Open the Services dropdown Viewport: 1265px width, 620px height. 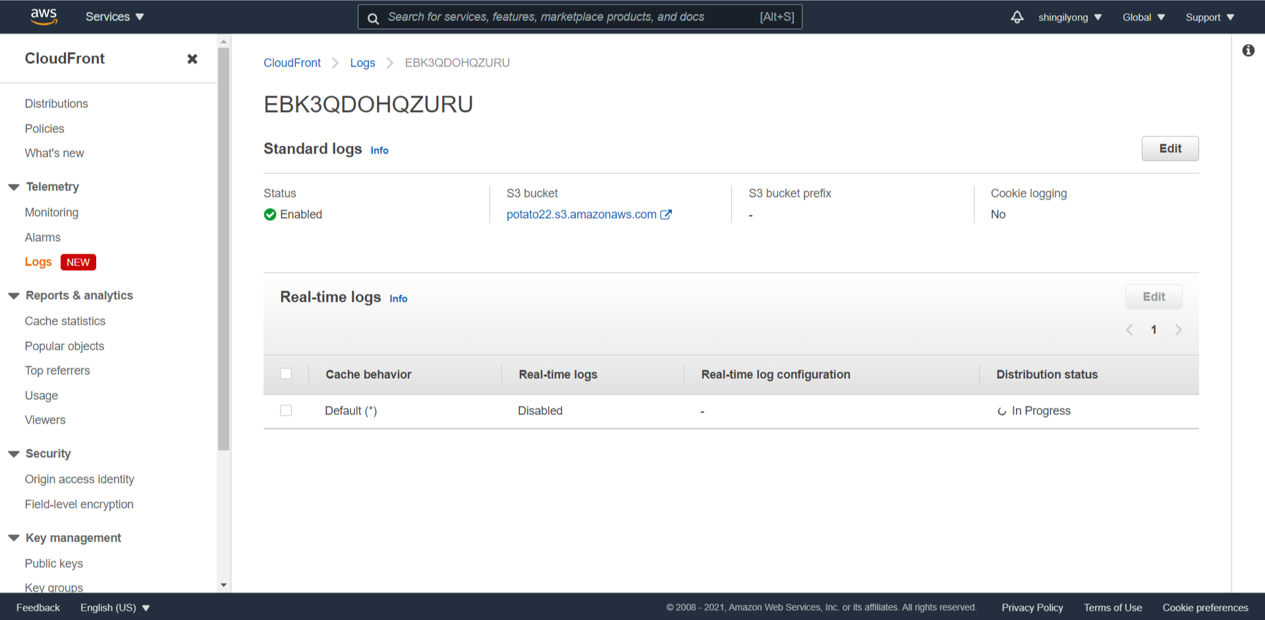click(x=115, y=17)
